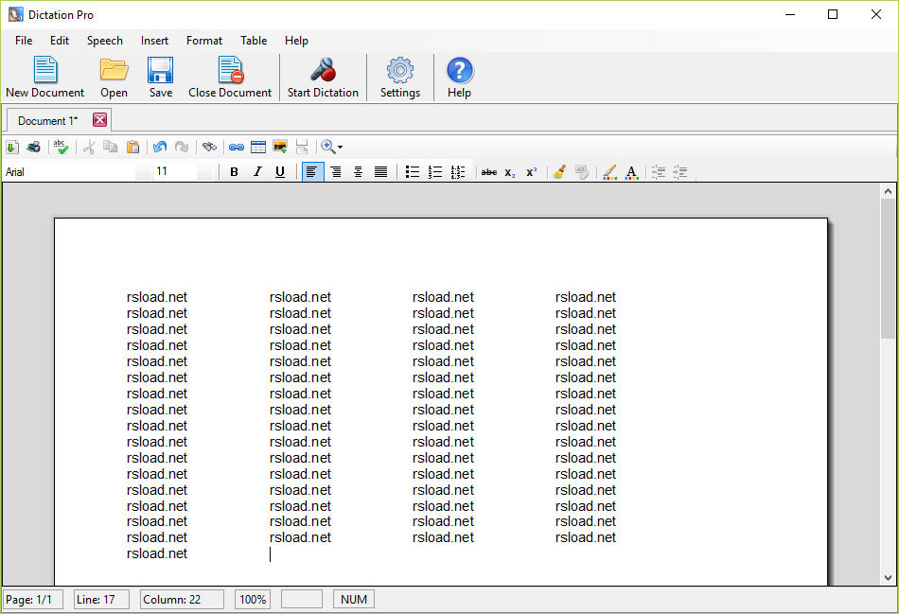Close Document 1 tab with red X
899x614 pixels.
(x=99, y=120)
